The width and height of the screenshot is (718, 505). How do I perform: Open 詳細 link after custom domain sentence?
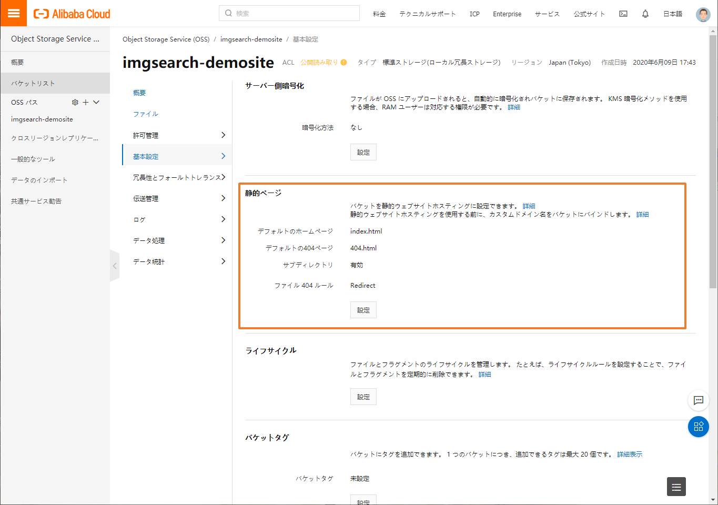[x=643, y=215]
